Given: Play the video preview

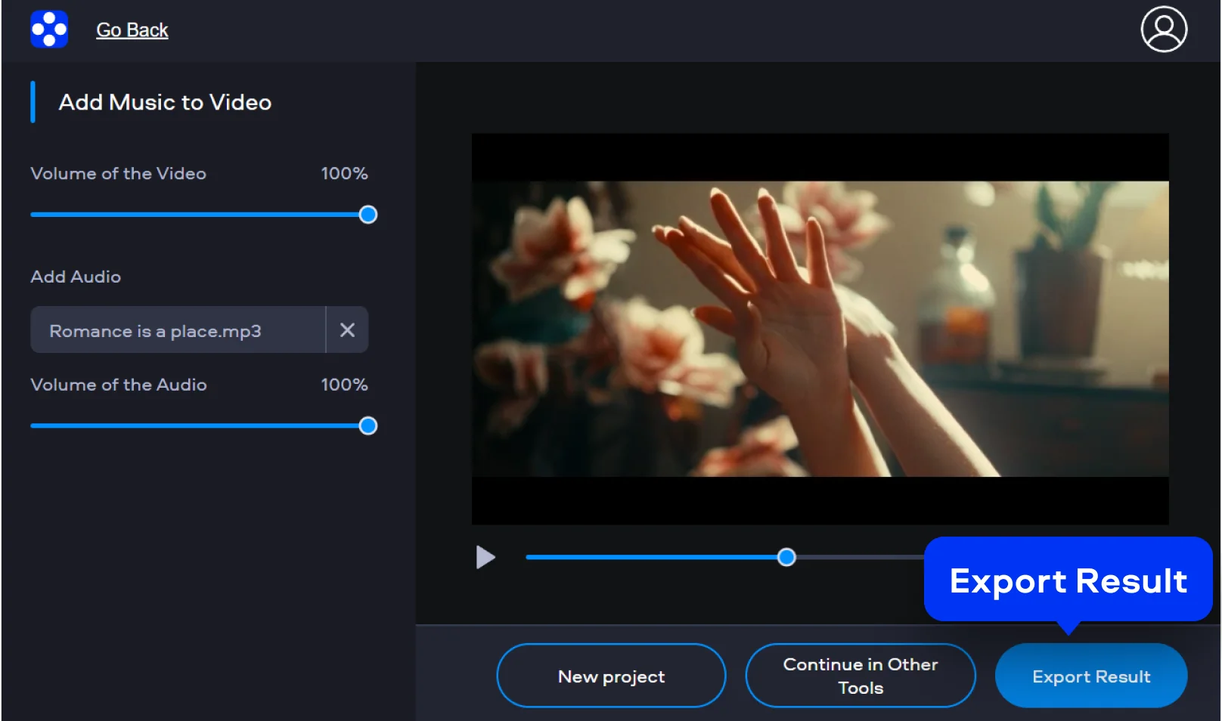Looking at the screenshot, I should click(x=485, y=558).
